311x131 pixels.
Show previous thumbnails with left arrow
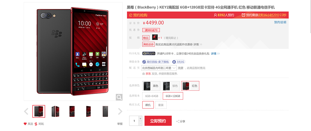26,111
